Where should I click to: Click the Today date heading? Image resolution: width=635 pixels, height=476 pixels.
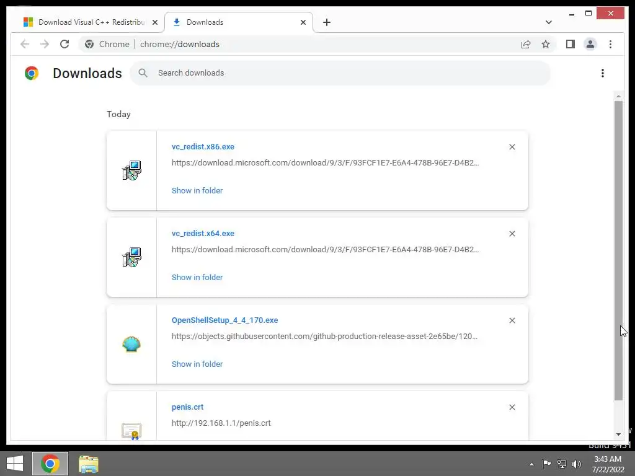click(118, 114)
